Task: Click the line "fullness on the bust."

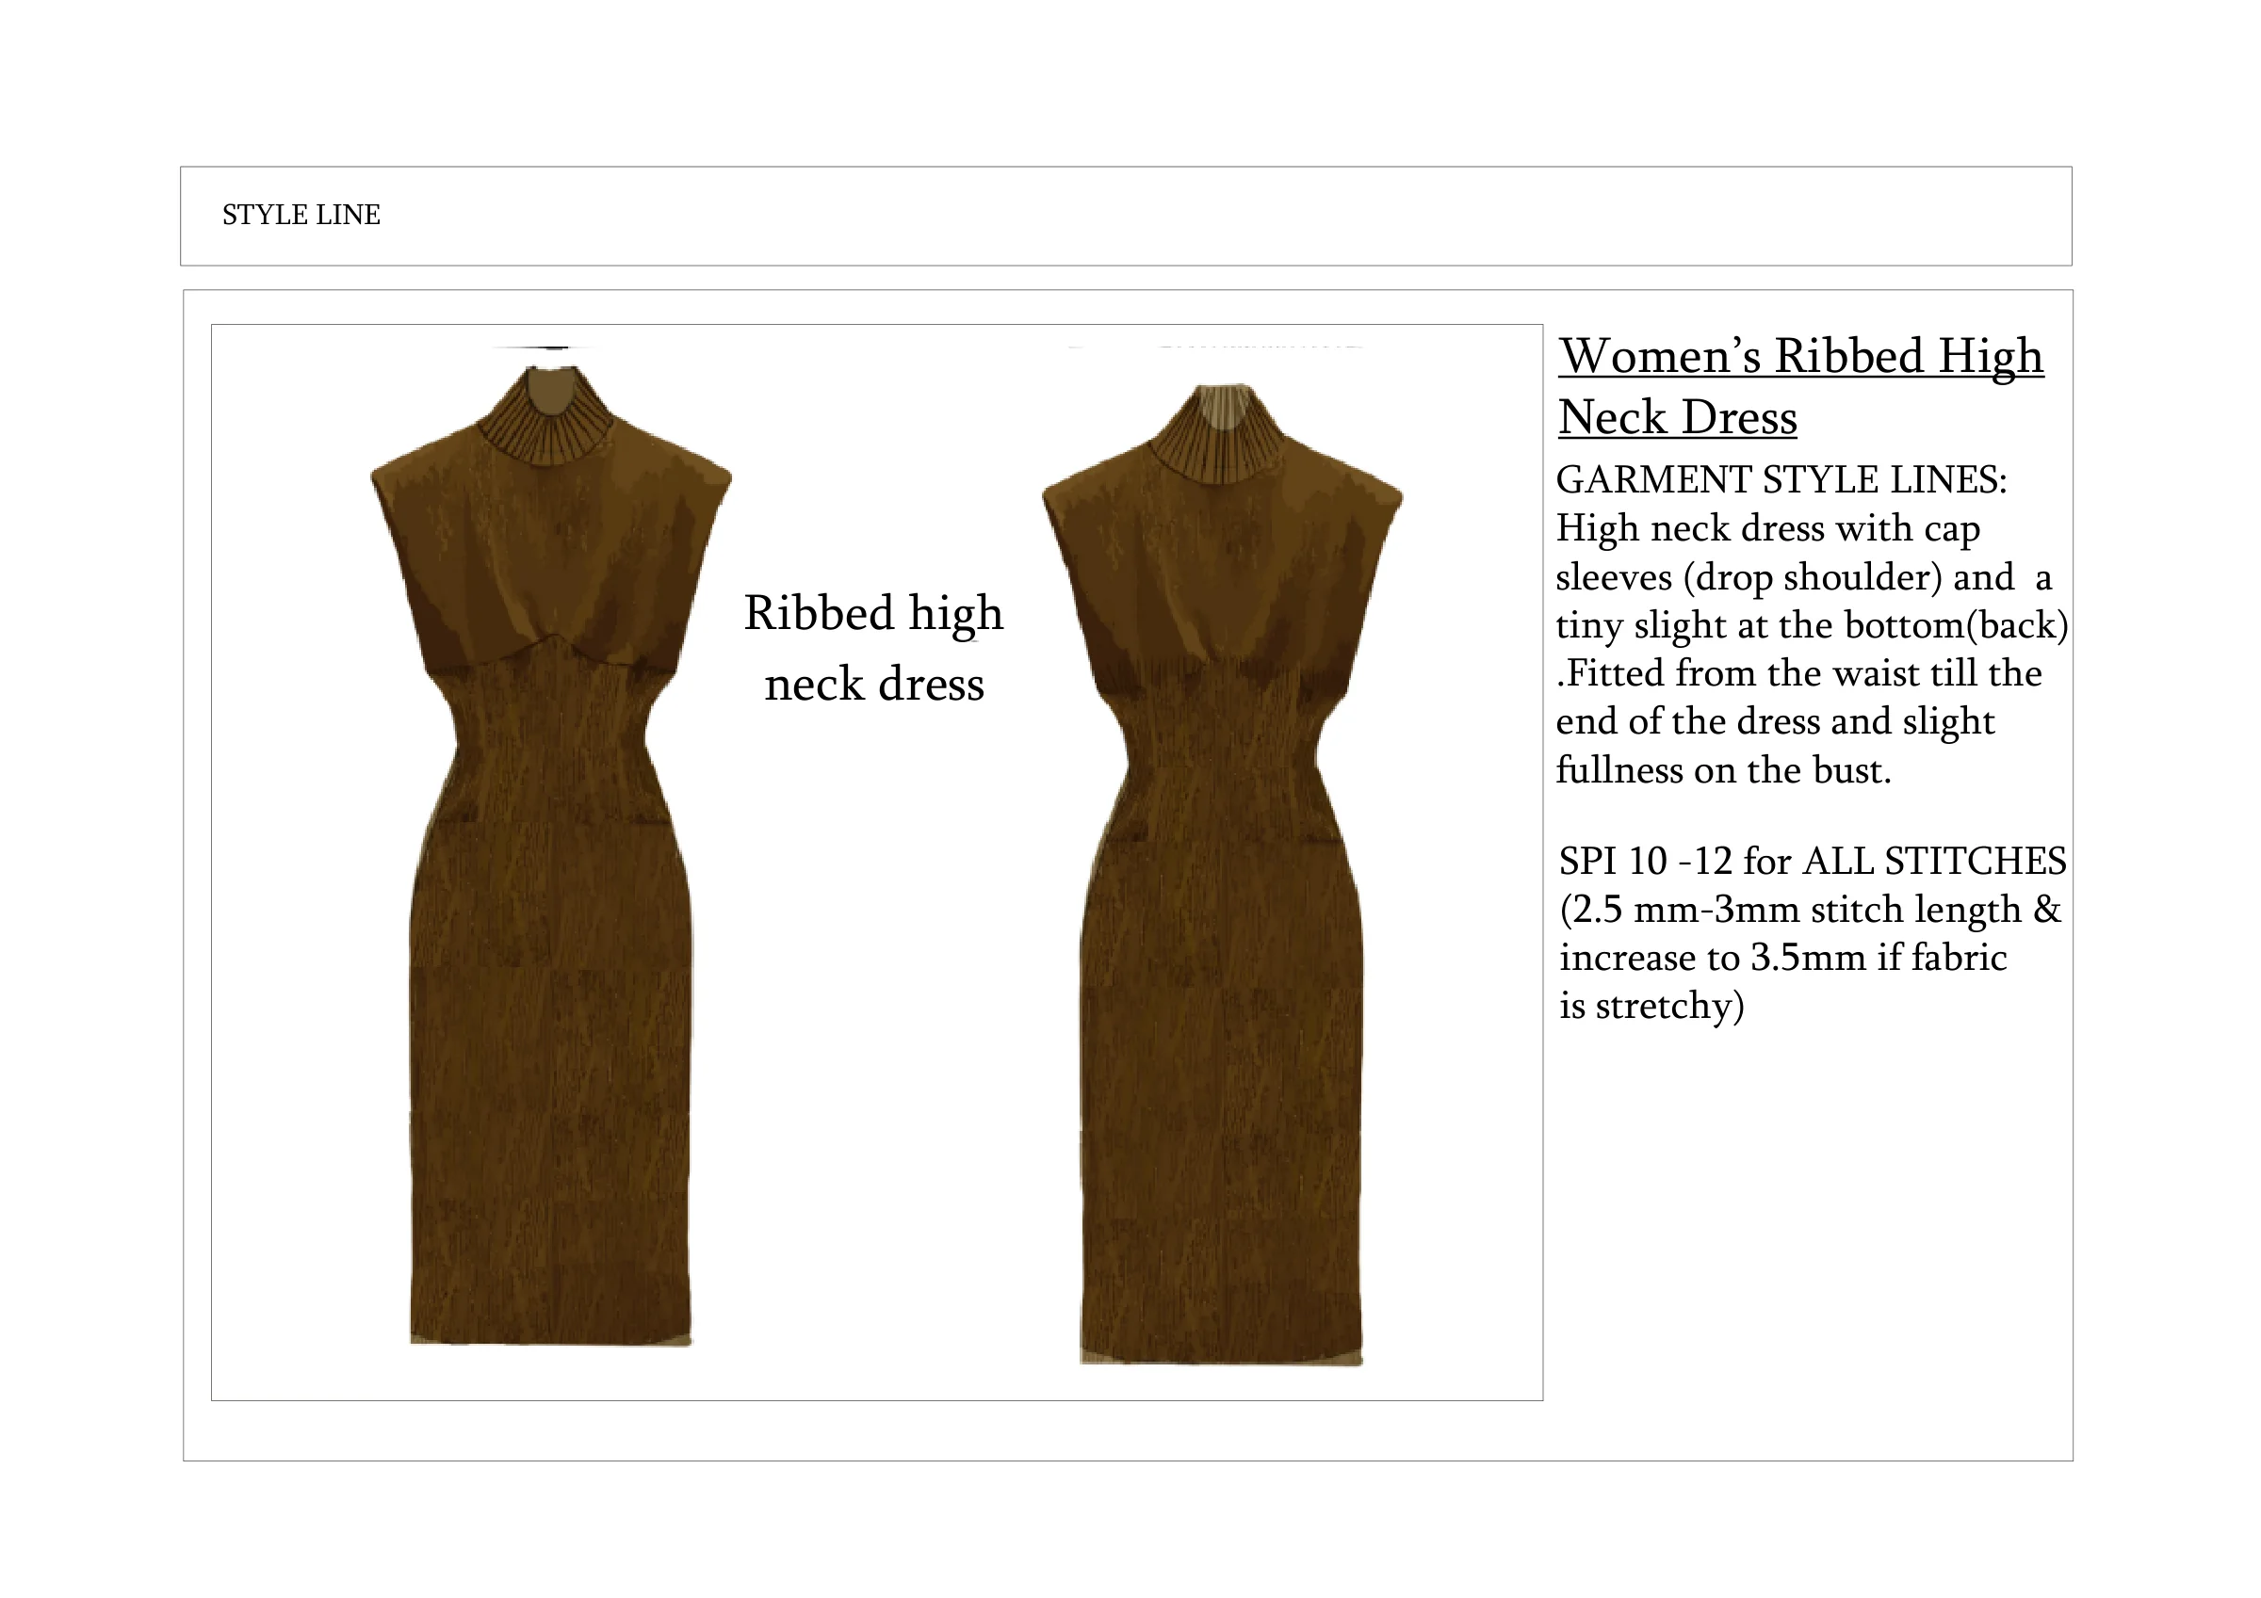Action: (x=1724, y=770)
